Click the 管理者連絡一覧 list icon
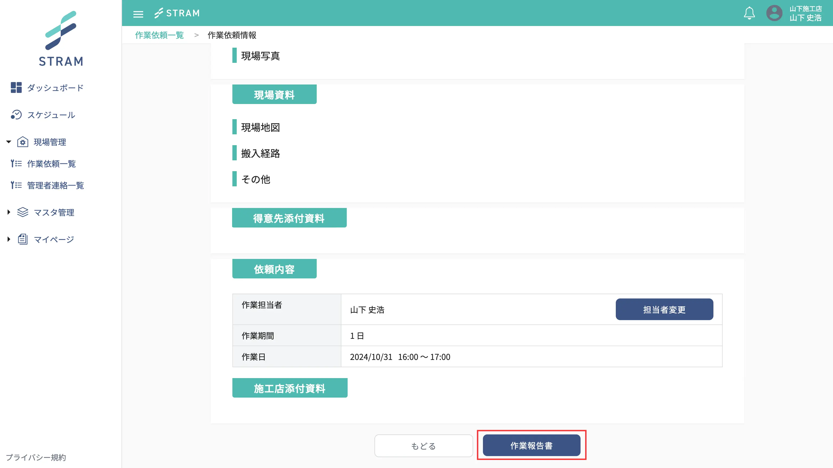The image size is (833, 468). (16, 185)
